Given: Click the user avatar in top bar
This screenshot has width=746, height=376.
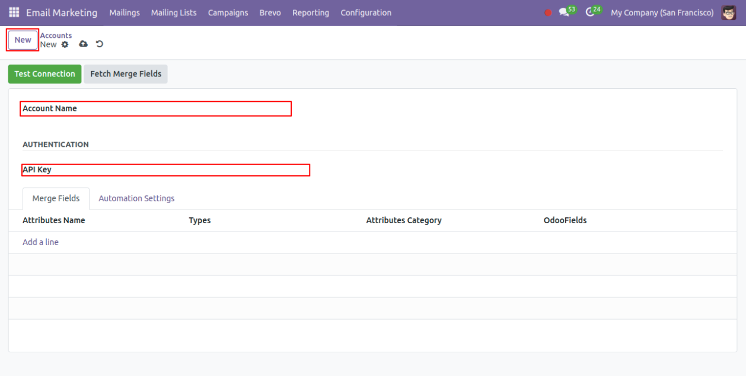Looking at the screenshot, I should (729, 12).
